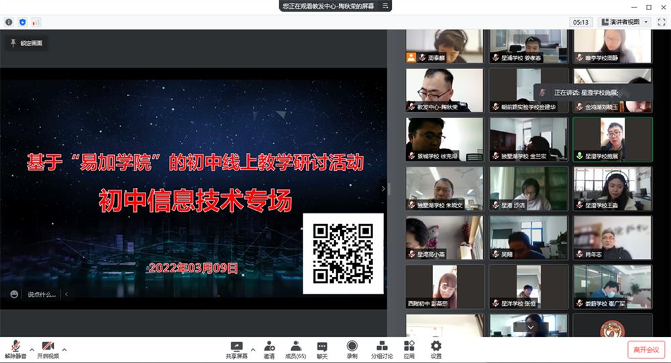Image resolution: width=671 pixels, height=363 pixels.
Task: Pin view with 锁定画面 button
Action: click(x=27, y=43)
